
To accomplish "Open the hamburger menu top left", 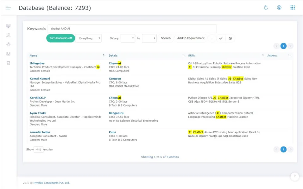I will click(8, 7).
